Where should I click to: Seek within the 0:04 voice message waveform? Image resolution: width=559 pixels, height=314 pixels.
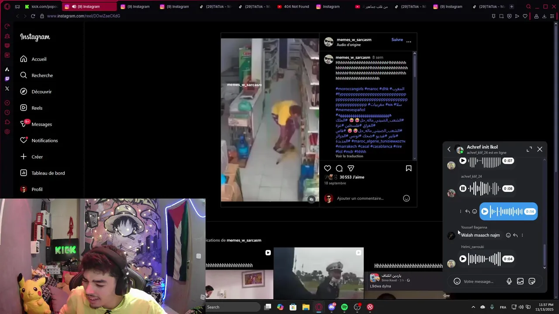[485, 259]
